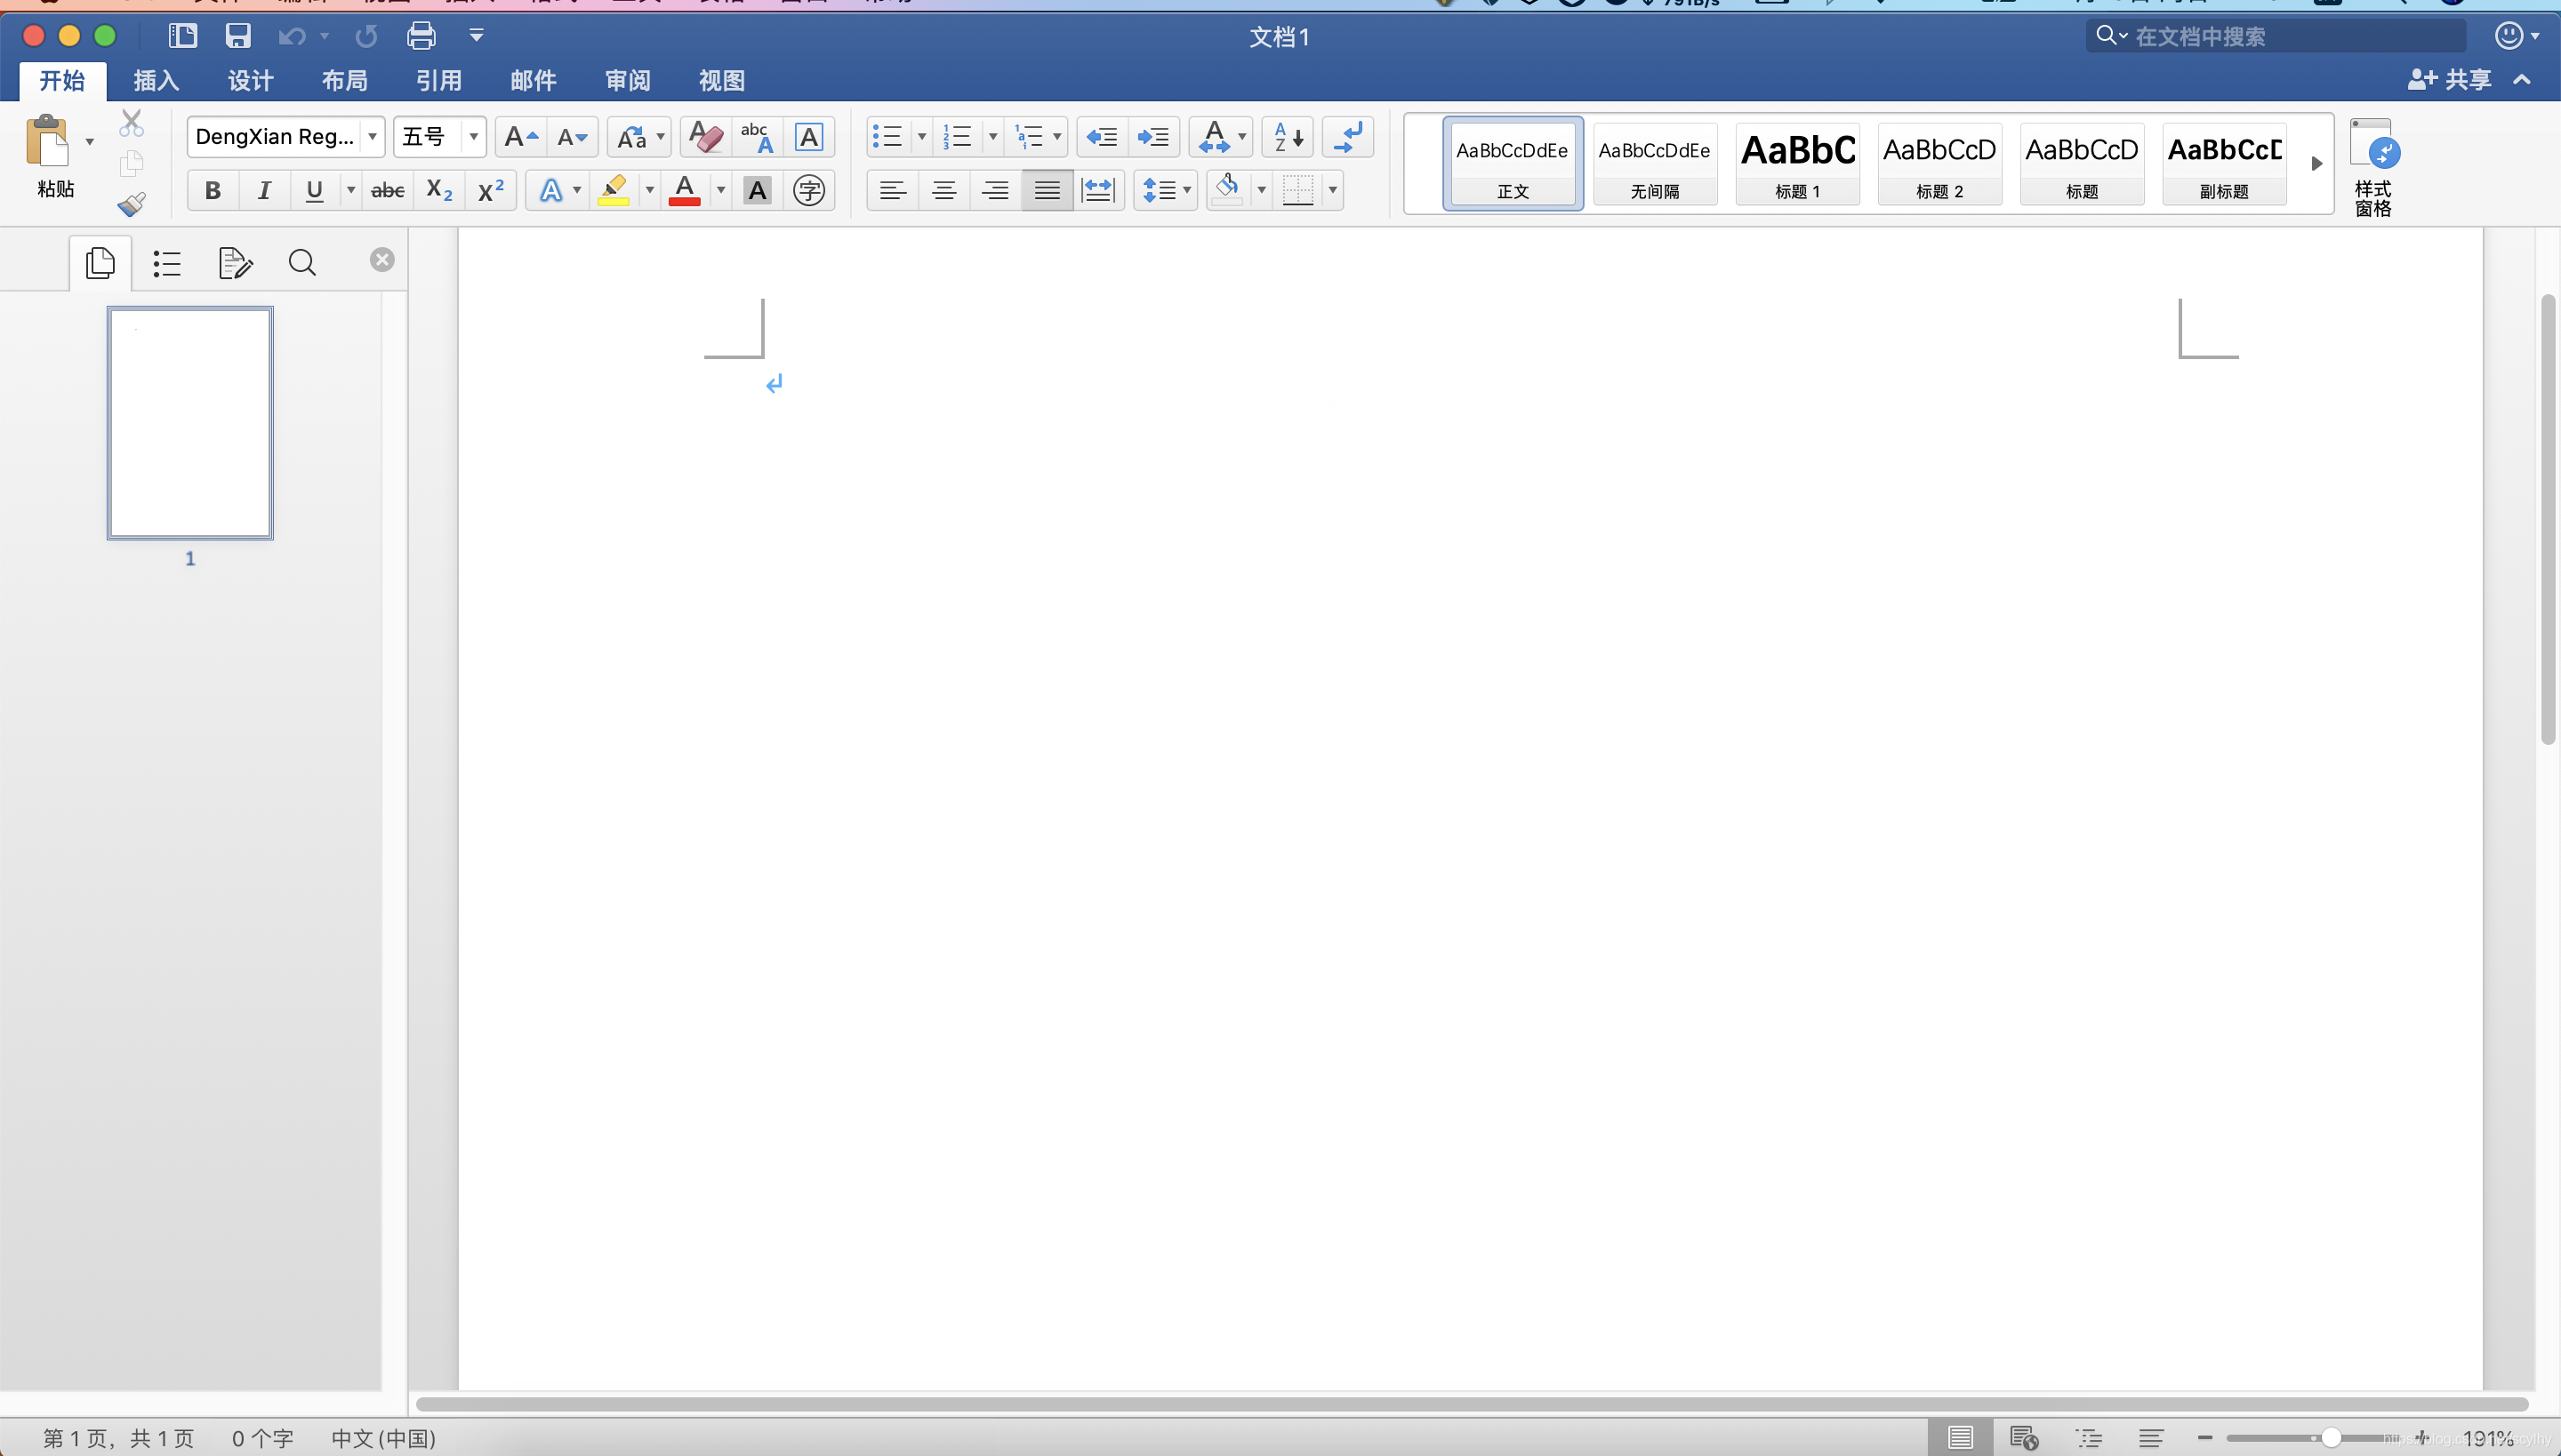The image size is (2561, 1456).
Task: Toggle italic formatting
Action: coord(264,190)
